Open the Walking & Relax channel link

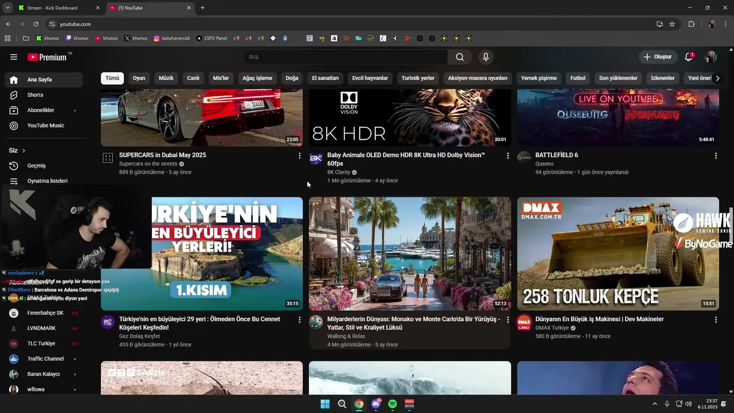pos(346,336)
